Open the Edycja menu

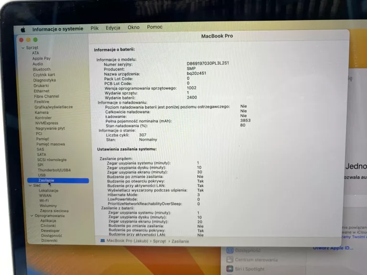pyautogui.click(x=113, y=28)
